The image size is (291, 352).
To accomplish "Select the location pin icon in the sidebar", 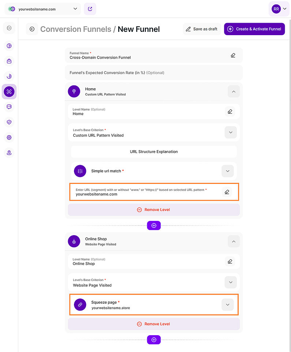I will coord(9,152).
